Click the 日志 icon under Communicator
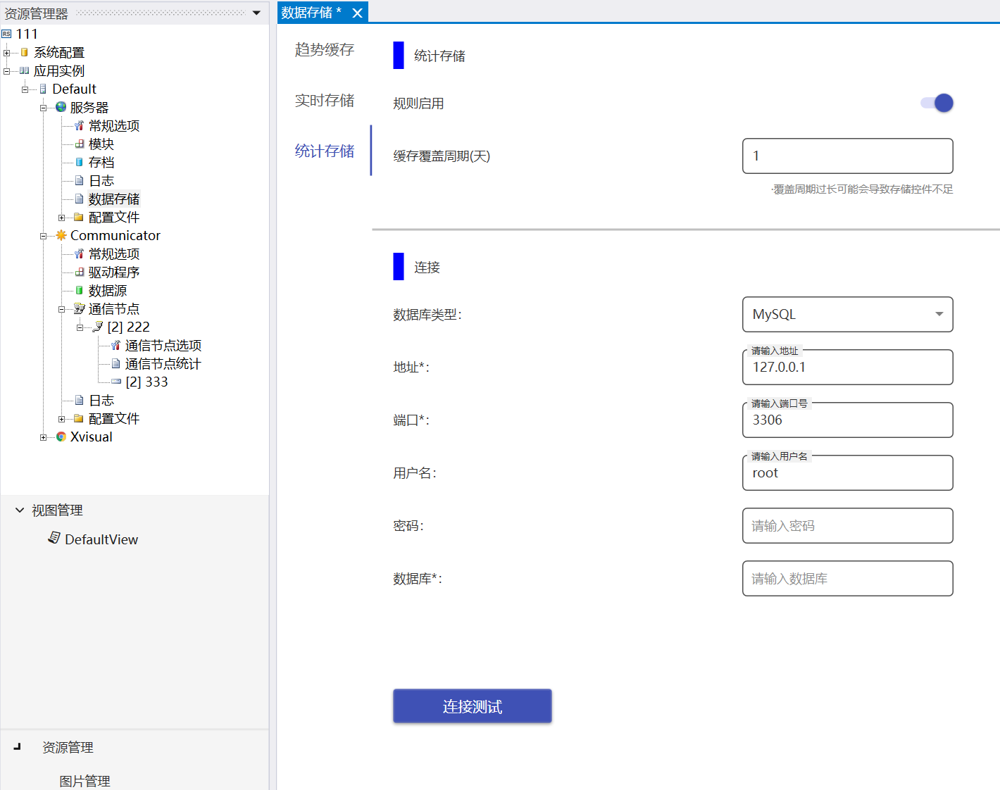This screenshot has height=790, width=1000. (80, 400)
